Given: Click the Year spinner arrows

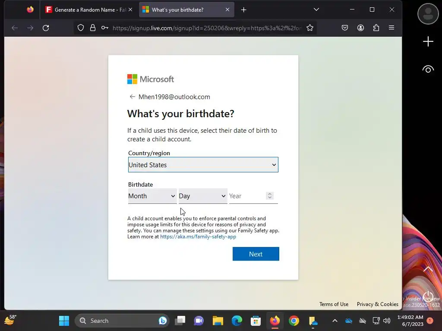Looking at the screenshot, I should [270, 196].
